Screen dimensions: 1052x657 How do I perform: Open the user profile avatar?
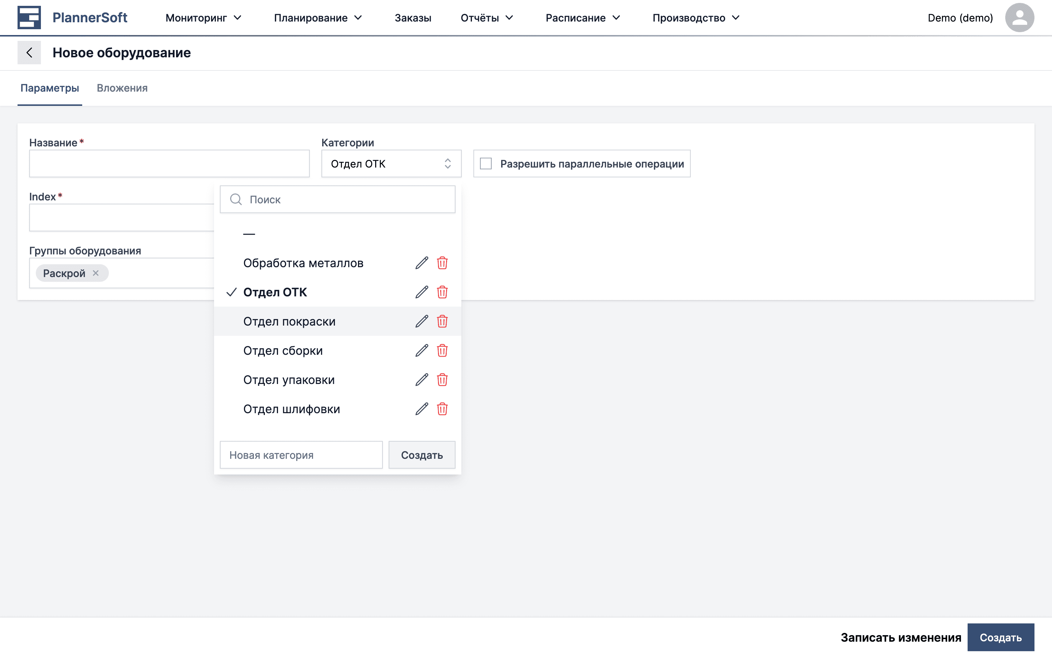pyautogui.click(x=1019, y=18)
